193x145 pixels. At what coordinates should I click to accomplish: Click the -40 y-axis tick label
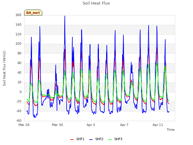point(19,111)
